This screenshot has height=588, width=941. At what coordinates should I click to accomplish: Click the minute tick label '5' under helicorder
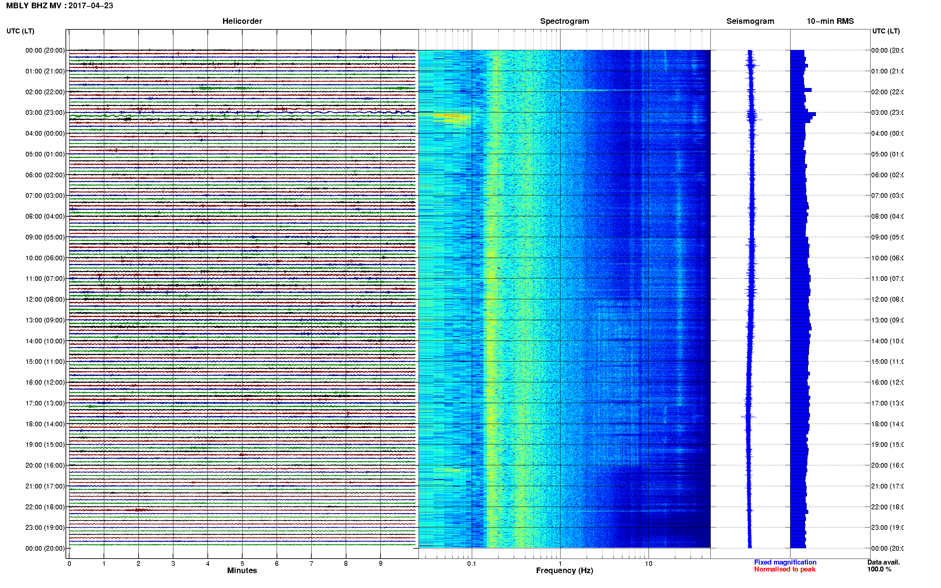[x=242, y=564]
